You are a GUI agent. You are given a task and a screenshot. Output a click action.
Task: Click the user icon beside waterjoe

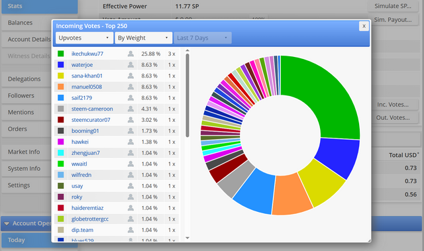pos(131,65)
